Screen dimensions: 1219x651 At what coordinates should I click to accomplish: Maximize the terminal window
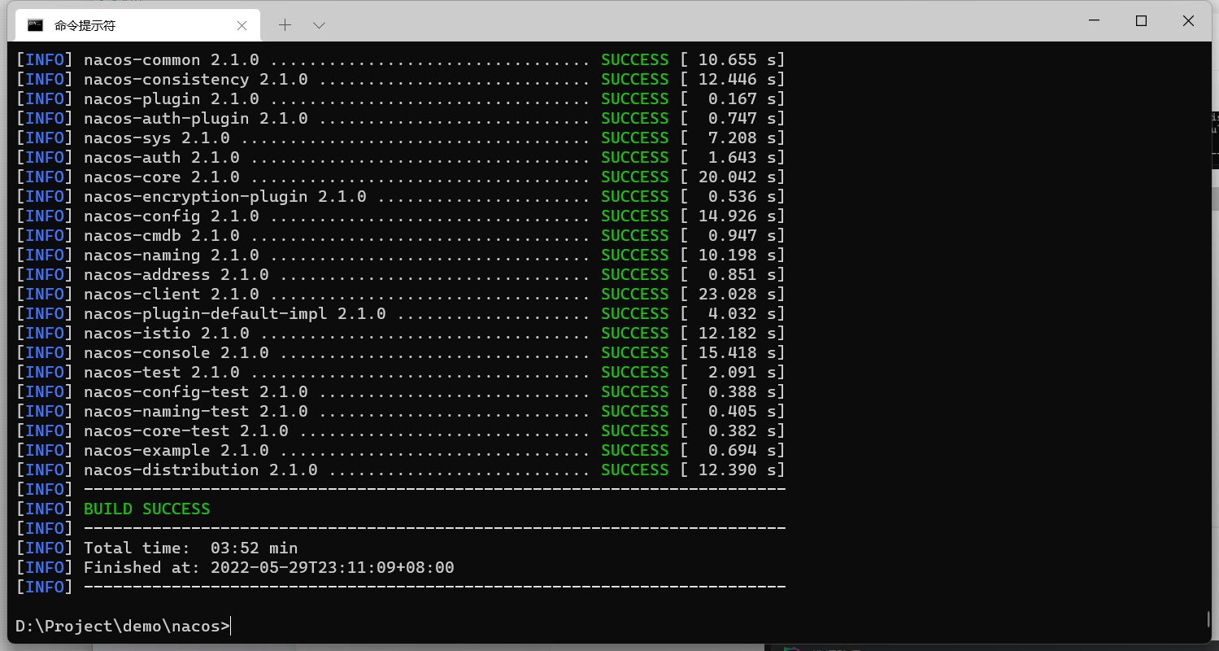coord(1141,21)
